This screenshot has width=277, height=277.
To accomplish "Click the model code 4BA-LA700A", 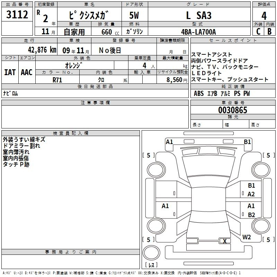I will [198, 32].
